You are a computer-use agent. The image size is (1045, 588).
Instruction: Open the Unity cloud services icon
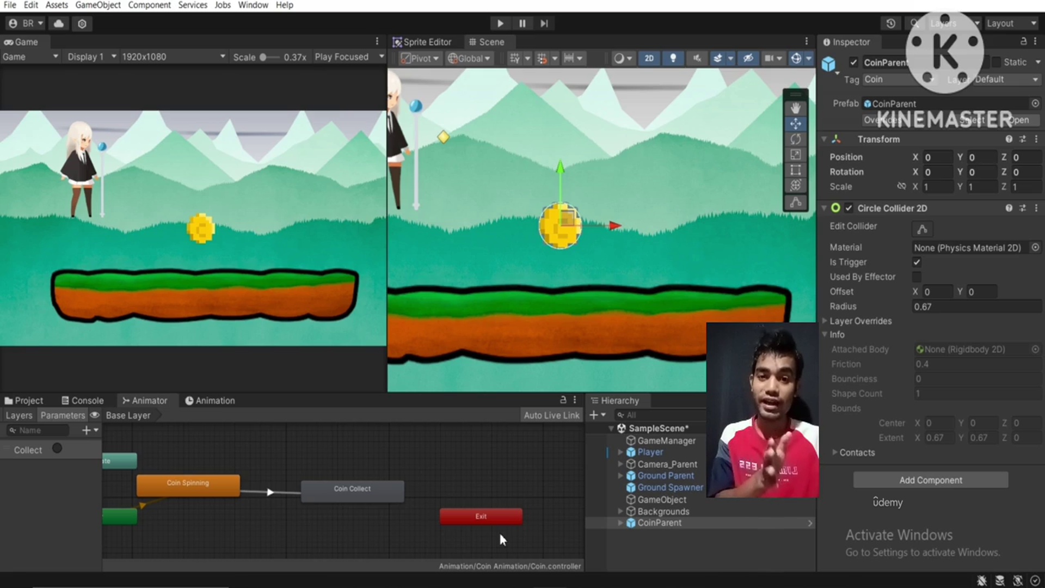59,23
